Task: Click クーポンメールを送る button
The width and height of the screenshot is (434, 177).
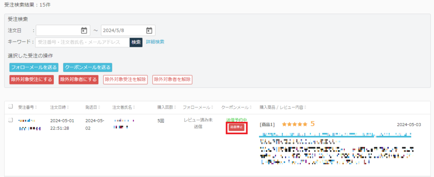Action: pos(87,67)
